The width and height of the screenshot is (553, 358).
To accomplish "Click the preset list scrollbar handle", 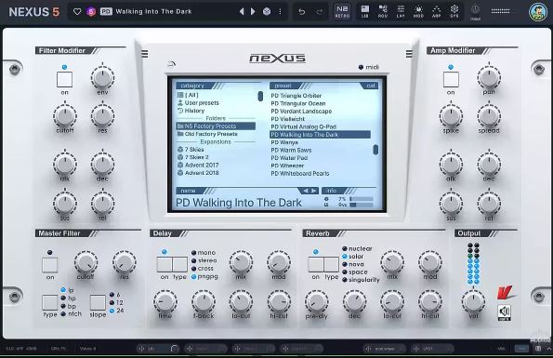I will tap(375, 150).
